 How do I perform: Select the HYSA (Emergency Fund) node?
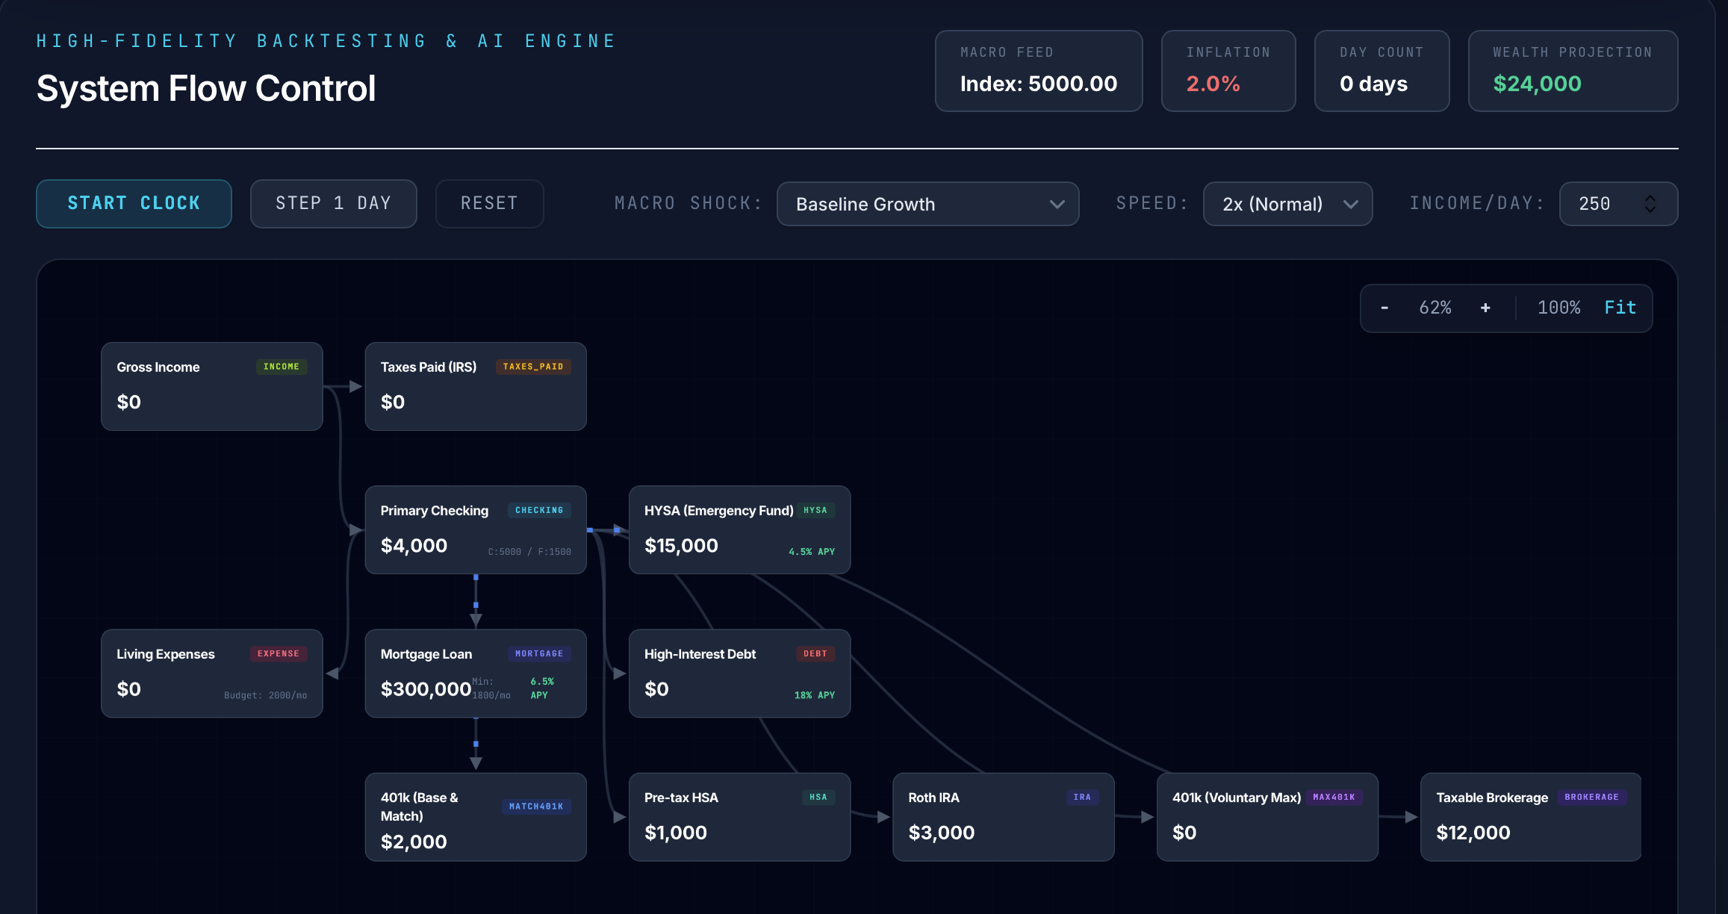tap(739, 529)
